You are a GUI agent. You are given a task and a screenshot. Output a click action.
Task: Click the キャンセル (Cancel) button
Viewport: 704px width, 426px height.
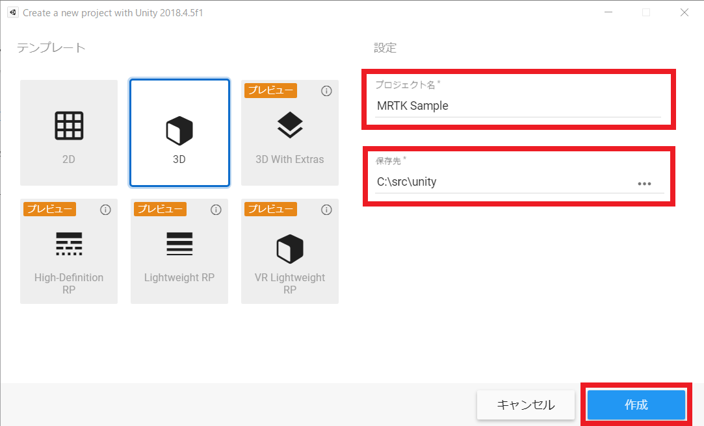526,405
